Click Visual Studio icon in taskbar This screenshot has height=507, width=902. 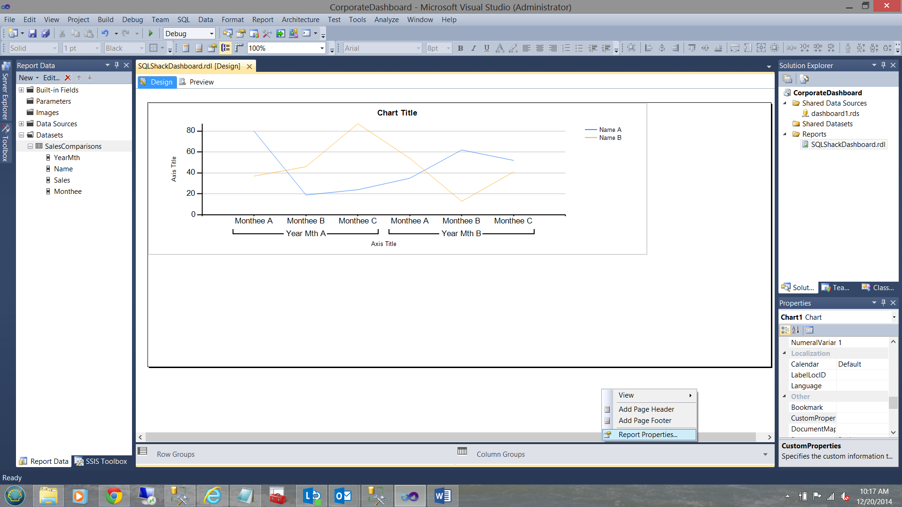click(410, 496)
